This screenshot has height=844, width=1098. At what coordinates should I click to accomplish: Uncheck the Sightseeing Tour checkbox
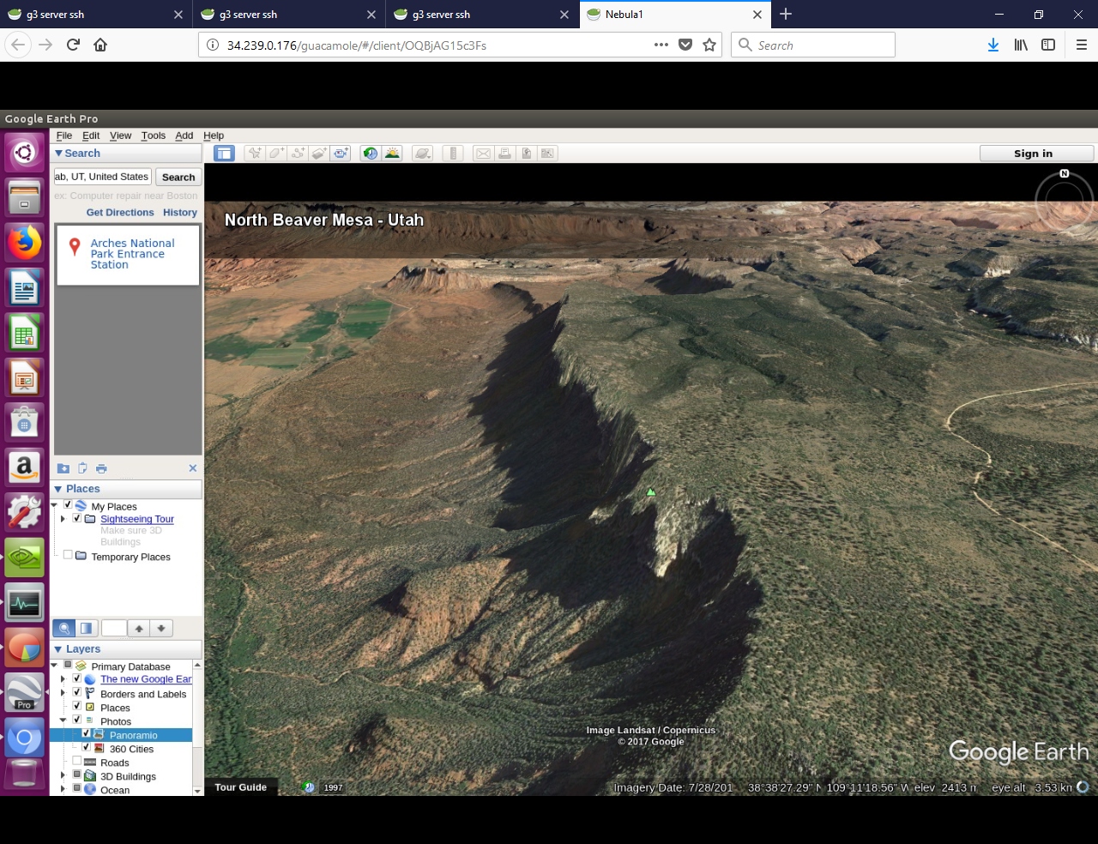point(76,518)
